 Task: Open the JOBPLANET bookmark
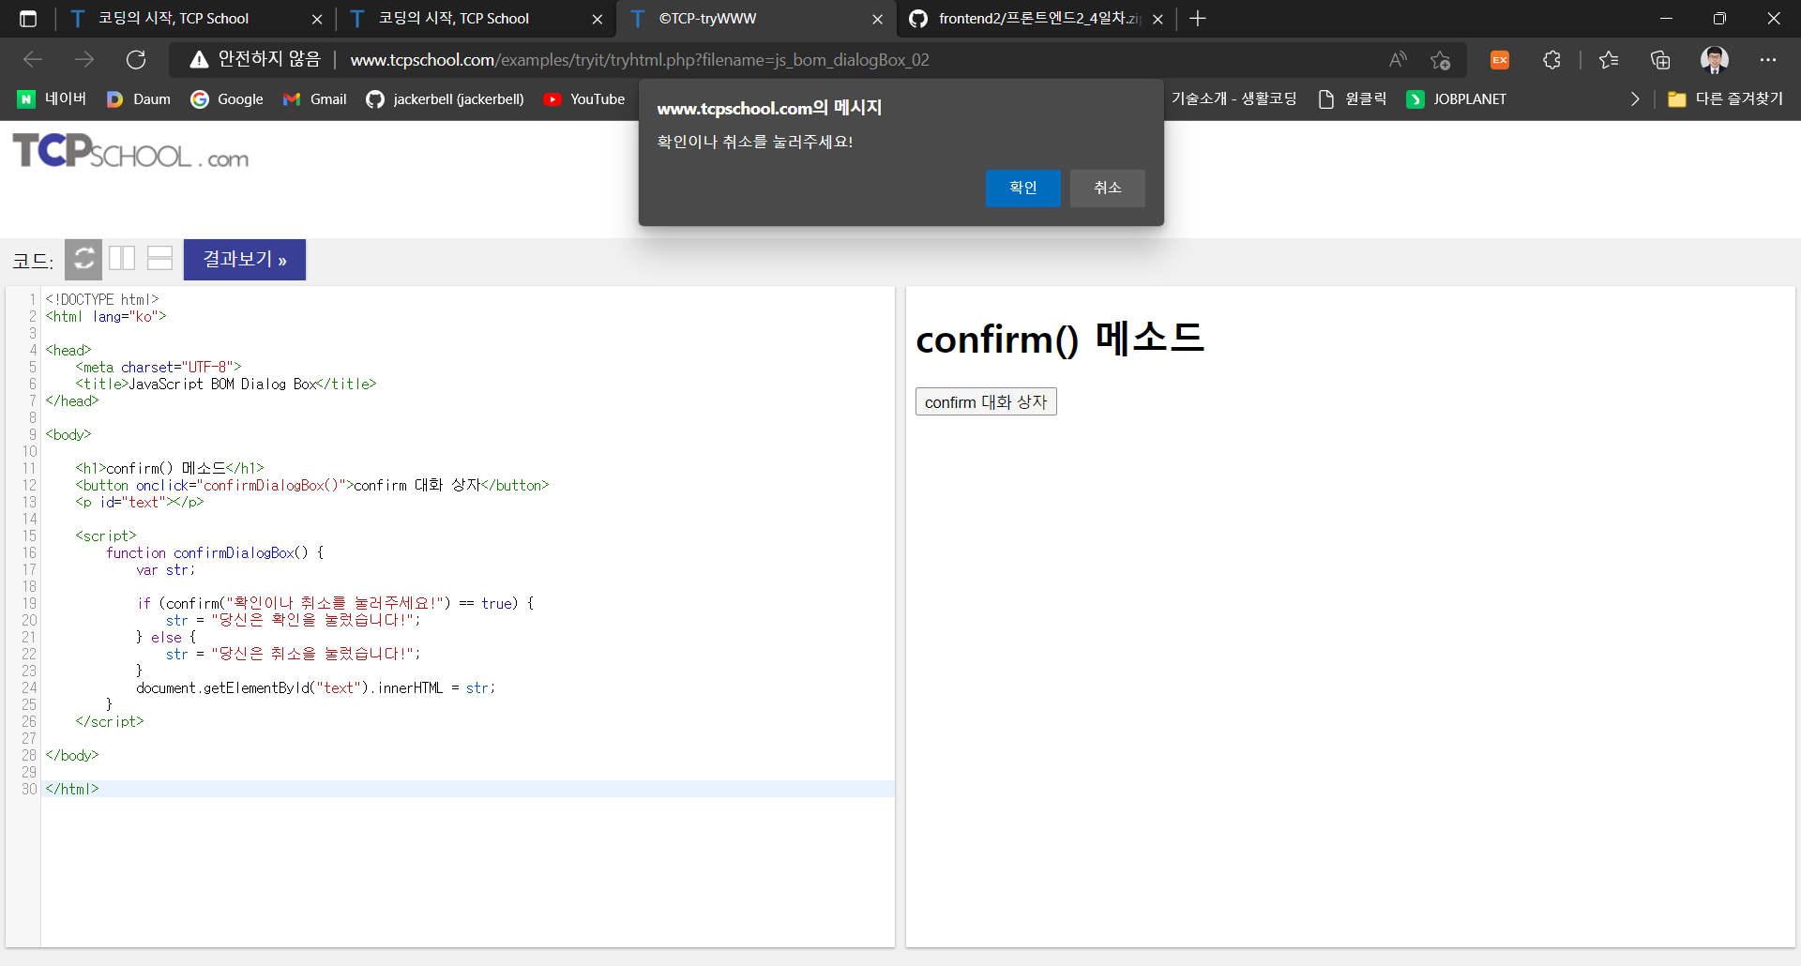tap(1457, 98)
